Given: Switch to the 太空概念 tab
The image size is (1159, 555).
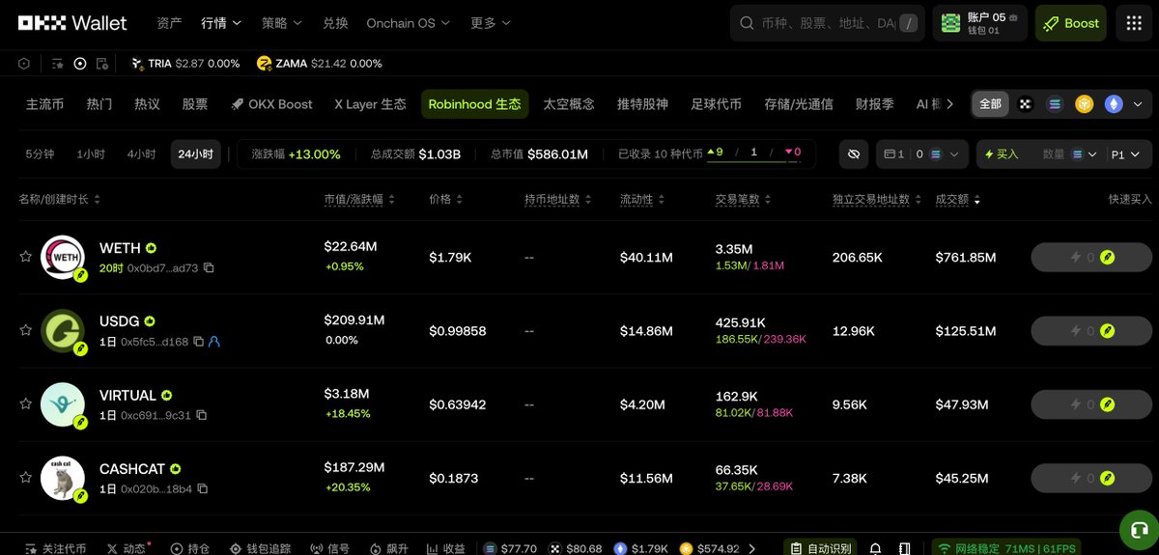Looking at the screenshot, I should (569, 104).
